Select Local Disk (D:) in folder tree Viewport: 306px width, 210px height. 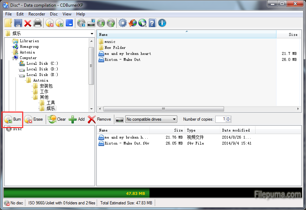tap(42, 69)
